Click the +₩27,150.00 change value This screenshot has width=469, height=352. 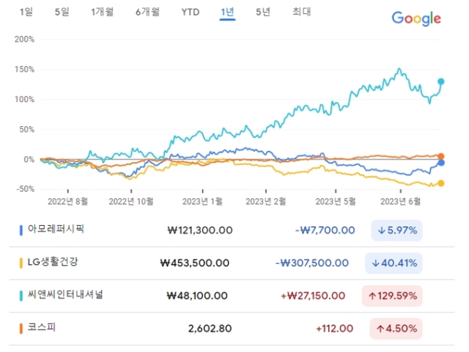pyautogui.click(x=313, y=295)
